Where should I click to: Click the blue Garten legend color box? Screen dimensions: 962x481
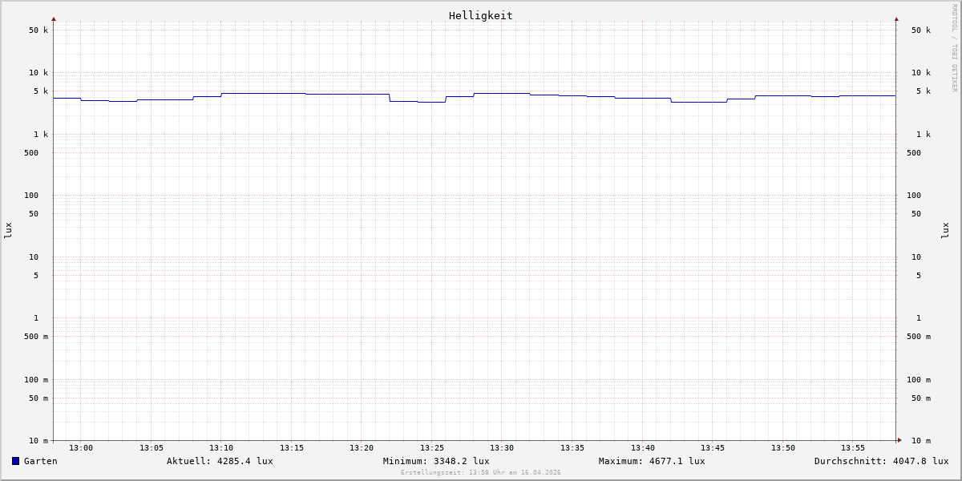coord(15,461)
